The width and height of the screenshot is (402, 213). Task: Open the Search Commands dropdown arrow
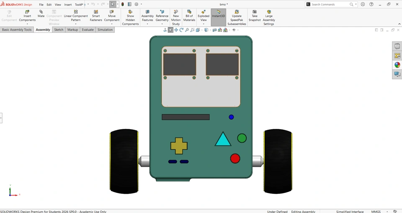tap(356, 4)
